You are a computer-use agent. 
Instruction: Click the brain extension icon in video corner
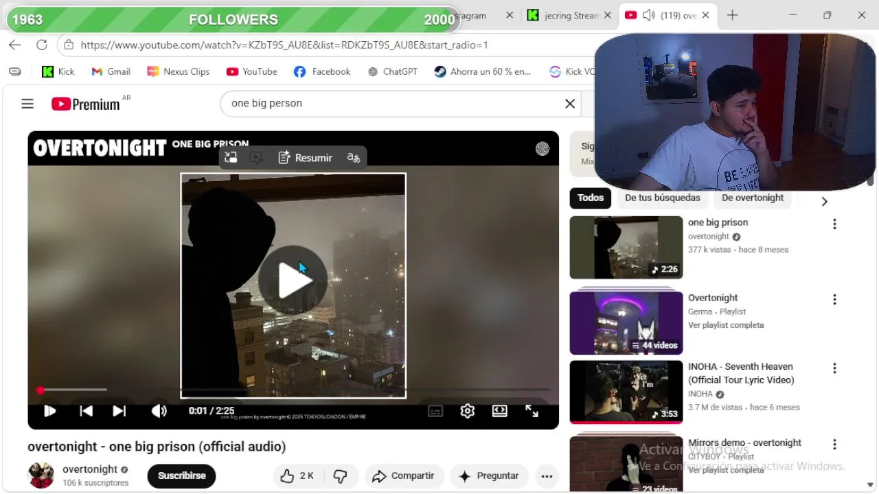point(543,149)
